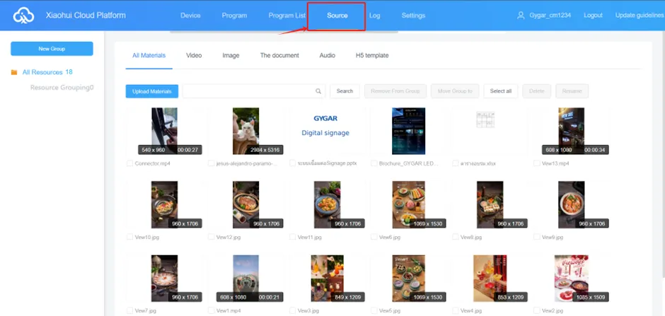Open the Log page
The image size is (665, 316).
tap(374, 16)
